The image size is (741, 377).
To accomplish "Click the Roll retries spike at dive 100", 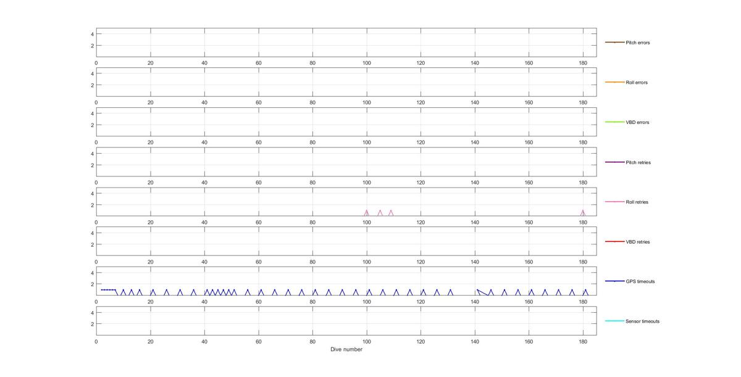I will pos(367,213).
